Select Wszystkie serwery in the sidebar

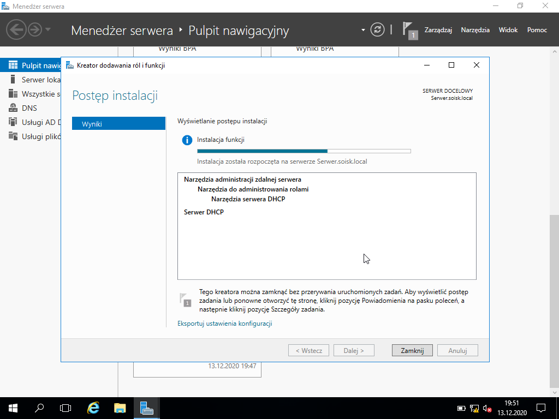point(31,94)
